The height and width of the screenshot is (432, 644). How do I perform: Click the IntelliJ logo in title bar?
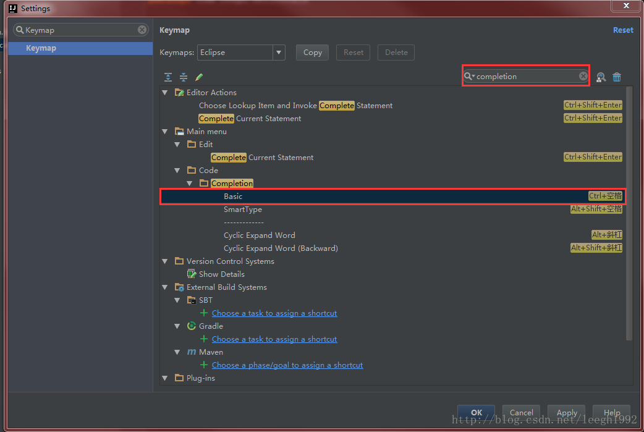13,8
